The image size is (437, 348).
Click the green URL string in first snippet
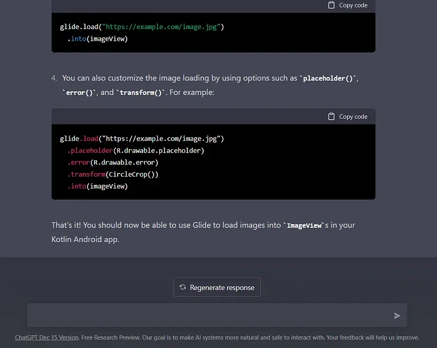[163, 27]
